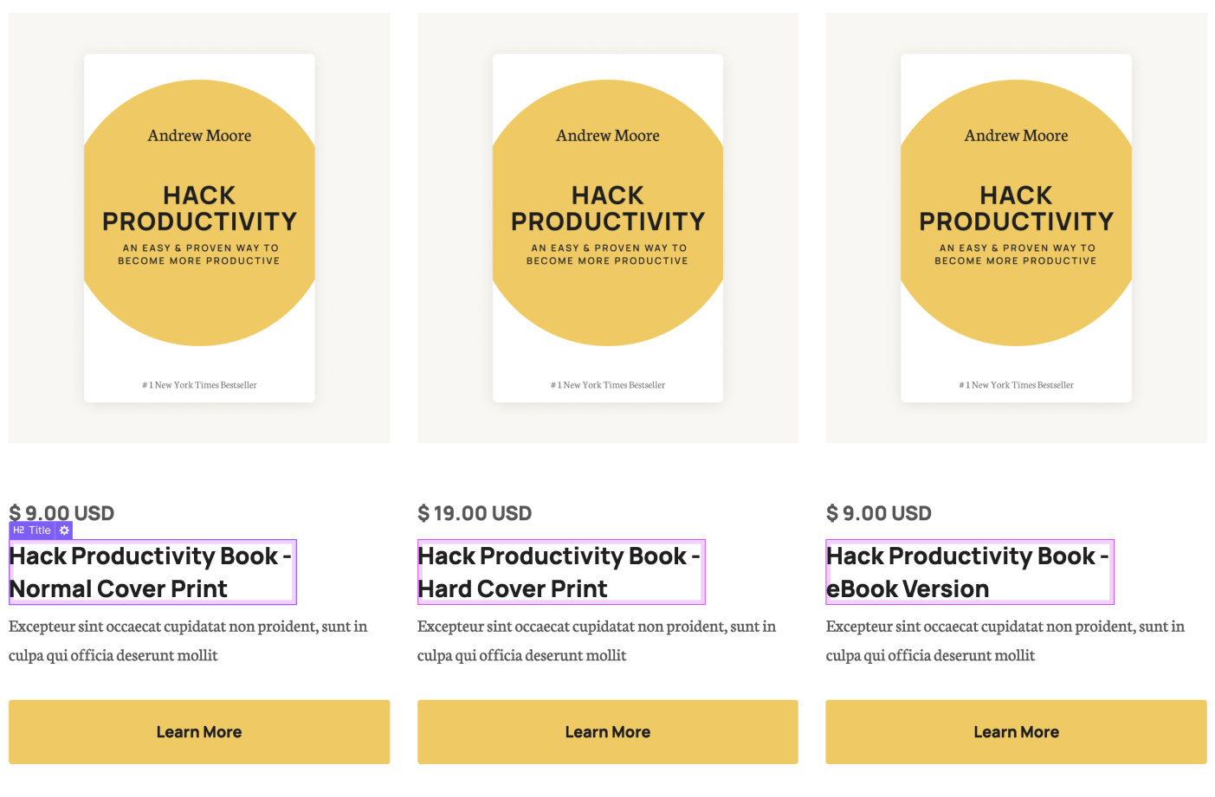The image size is (1215, 797).
Task: Select the description paragraph under Hard Cover Print
Action: (x=596, y=640)
